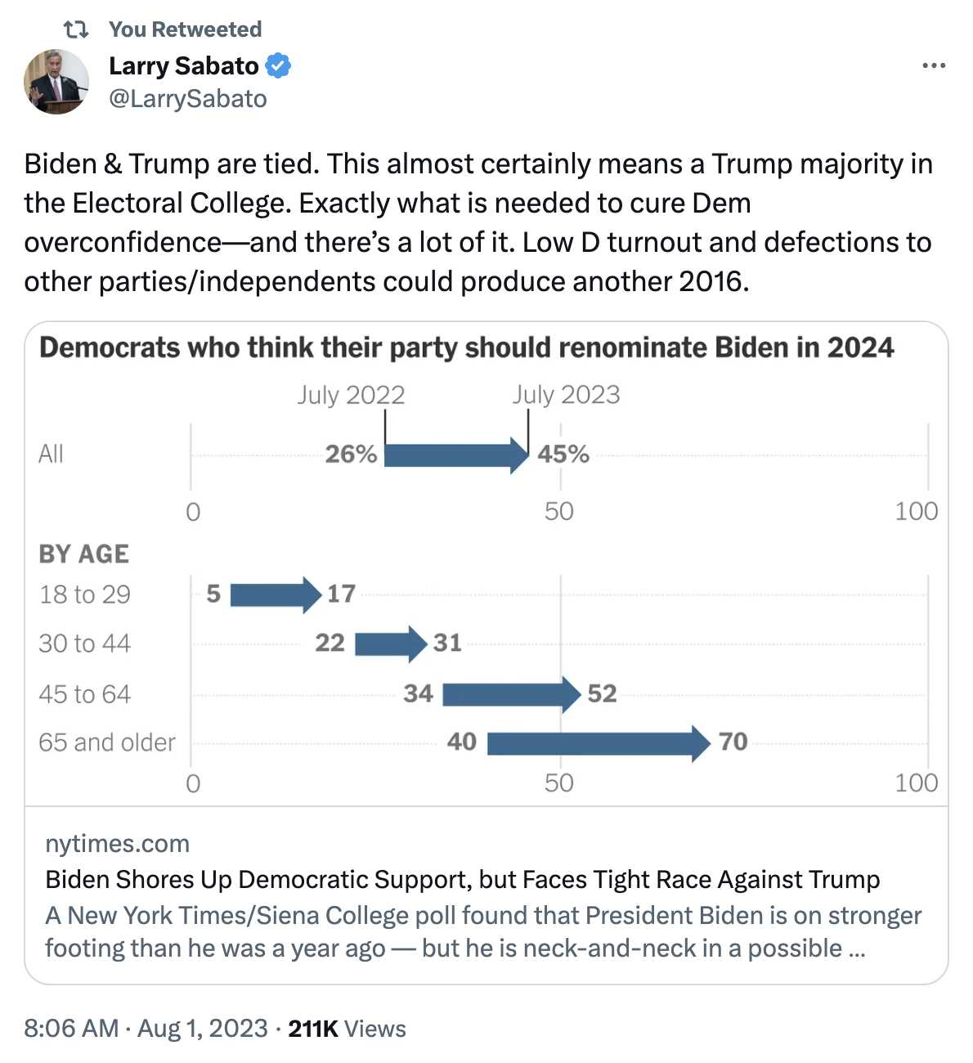Open the Biden Shores Up Democratic Support headline
The width and height of the screenshot is (973, 1063).
pyautogui.click(x=463, y=879)
